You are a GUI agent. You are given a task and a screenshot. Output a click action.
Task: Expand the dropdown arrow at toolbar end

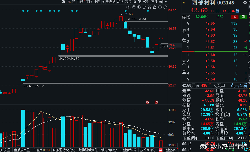click(166, 2)
